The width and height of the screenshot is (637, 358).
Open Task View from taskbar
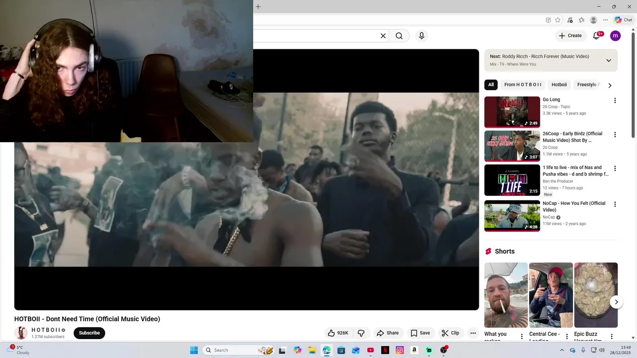[x=282, y=350]
